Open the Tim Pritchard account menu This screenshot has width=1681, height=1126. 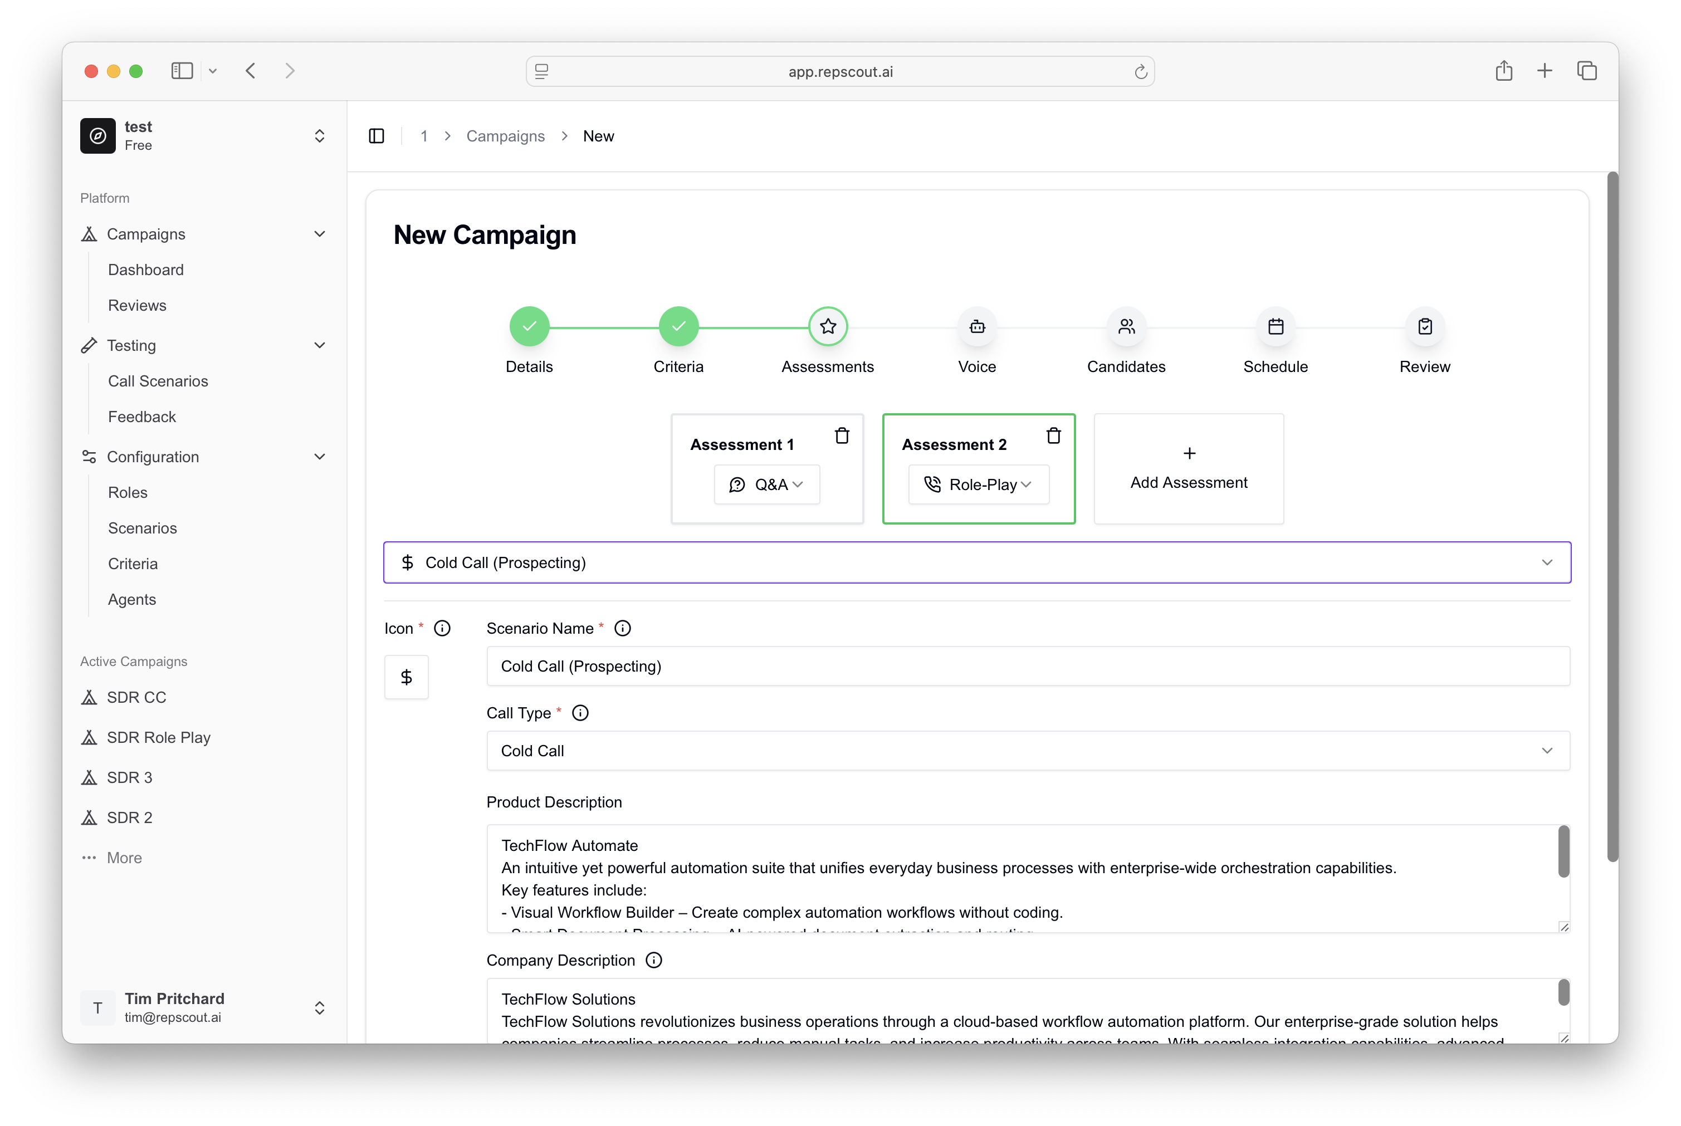pyautogui.click(x=204, y=1007)
